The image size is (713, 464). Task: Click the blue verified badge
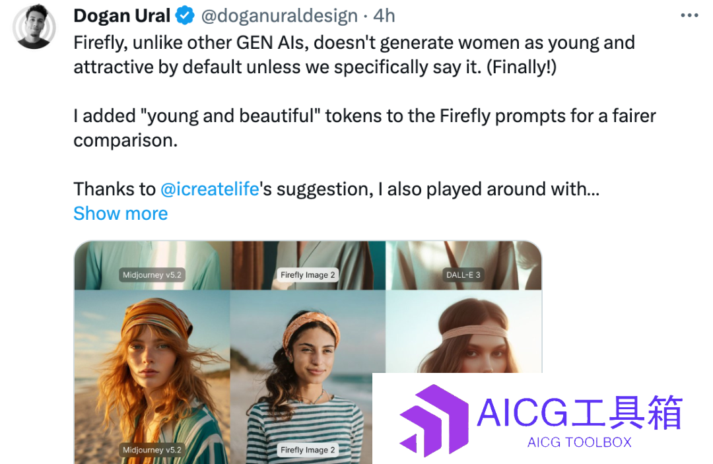tap(185, 16)
